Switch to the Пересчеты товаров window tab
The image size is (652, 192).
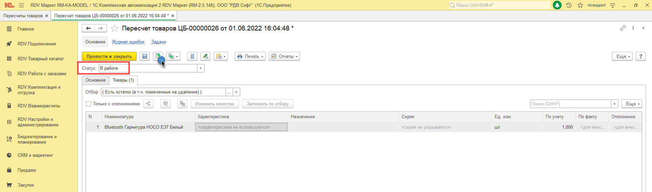coord(23,16)
